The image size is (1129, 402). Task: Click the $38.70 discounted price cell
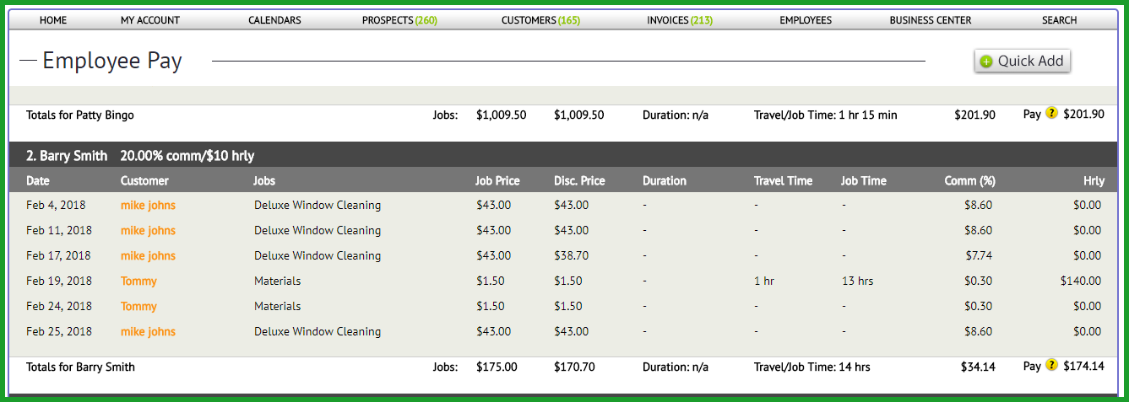(572, 255)
